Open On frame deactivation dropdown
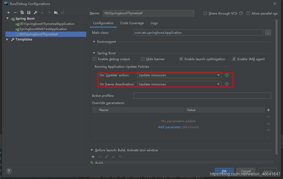The image size is (283, 179). 179,84
